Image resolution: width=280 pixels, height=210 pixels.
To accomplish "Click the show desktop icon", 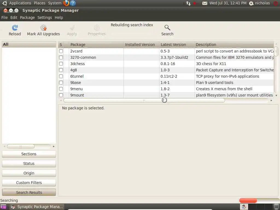I will point(3,207).
